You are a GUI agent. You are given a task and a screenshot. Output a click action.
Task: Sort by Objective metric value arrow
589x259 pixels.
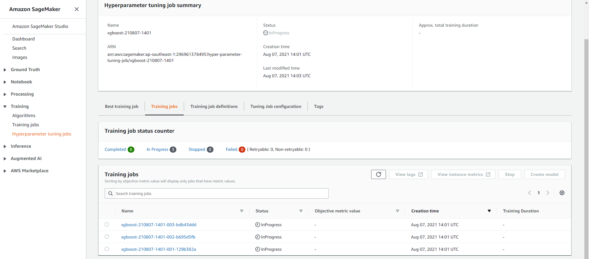(398, 211)
